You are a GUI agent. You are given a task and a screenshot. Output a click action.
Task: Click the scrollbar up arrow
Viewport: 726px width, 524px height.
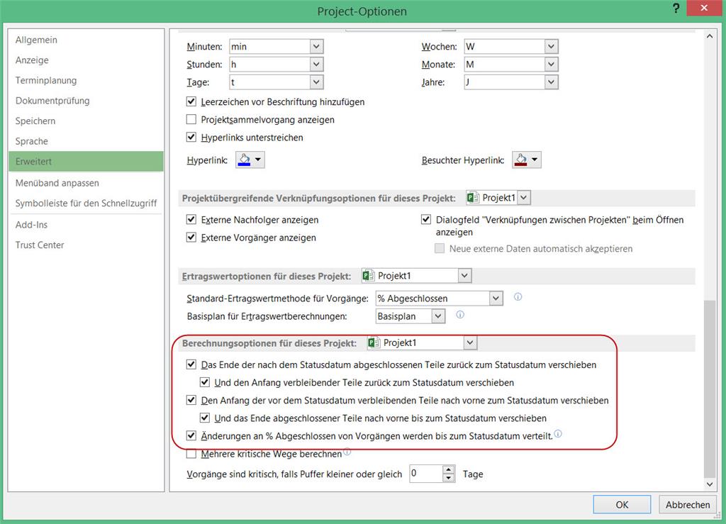click(x=710, y=36)
